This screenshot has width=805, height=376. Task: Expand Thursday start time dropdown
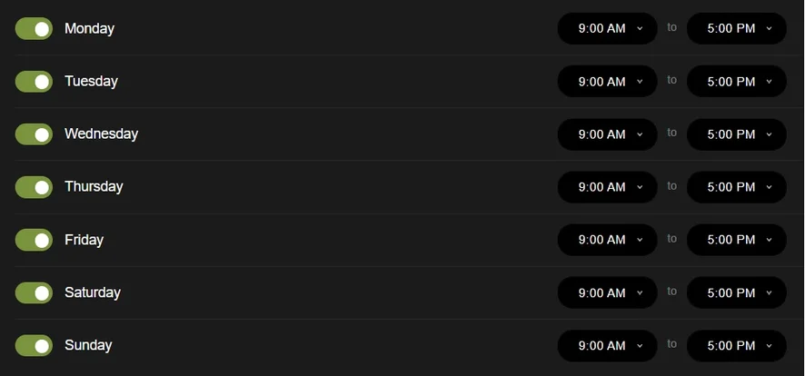607,187
